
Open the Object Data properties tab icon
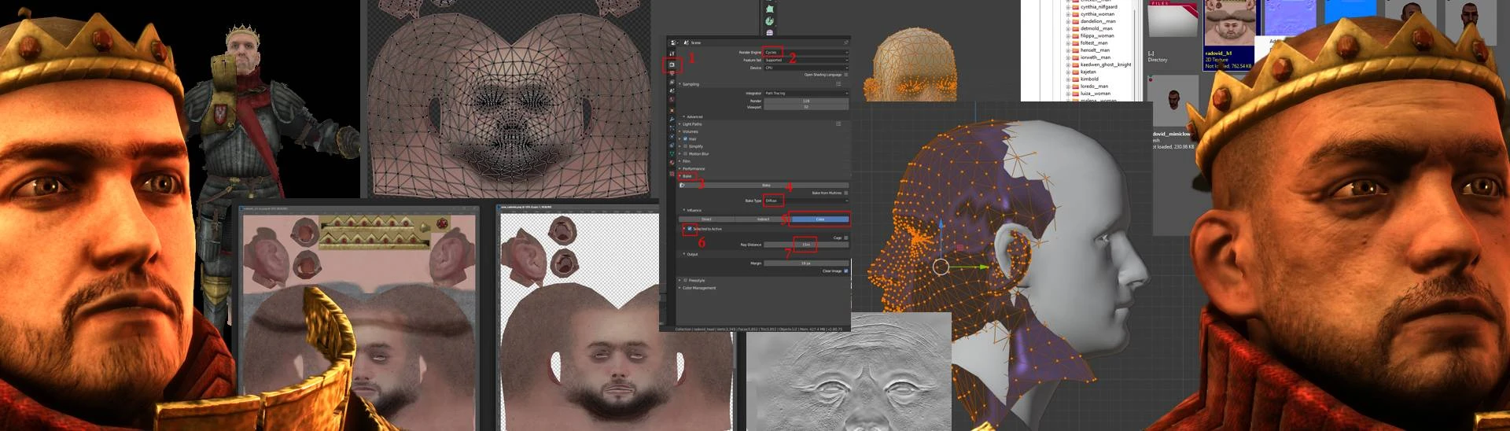[x=672, y=154]
